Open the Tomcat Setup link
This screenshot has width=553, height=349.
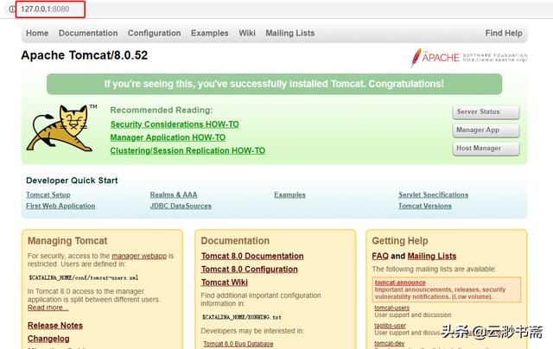[x=48, y=194]
